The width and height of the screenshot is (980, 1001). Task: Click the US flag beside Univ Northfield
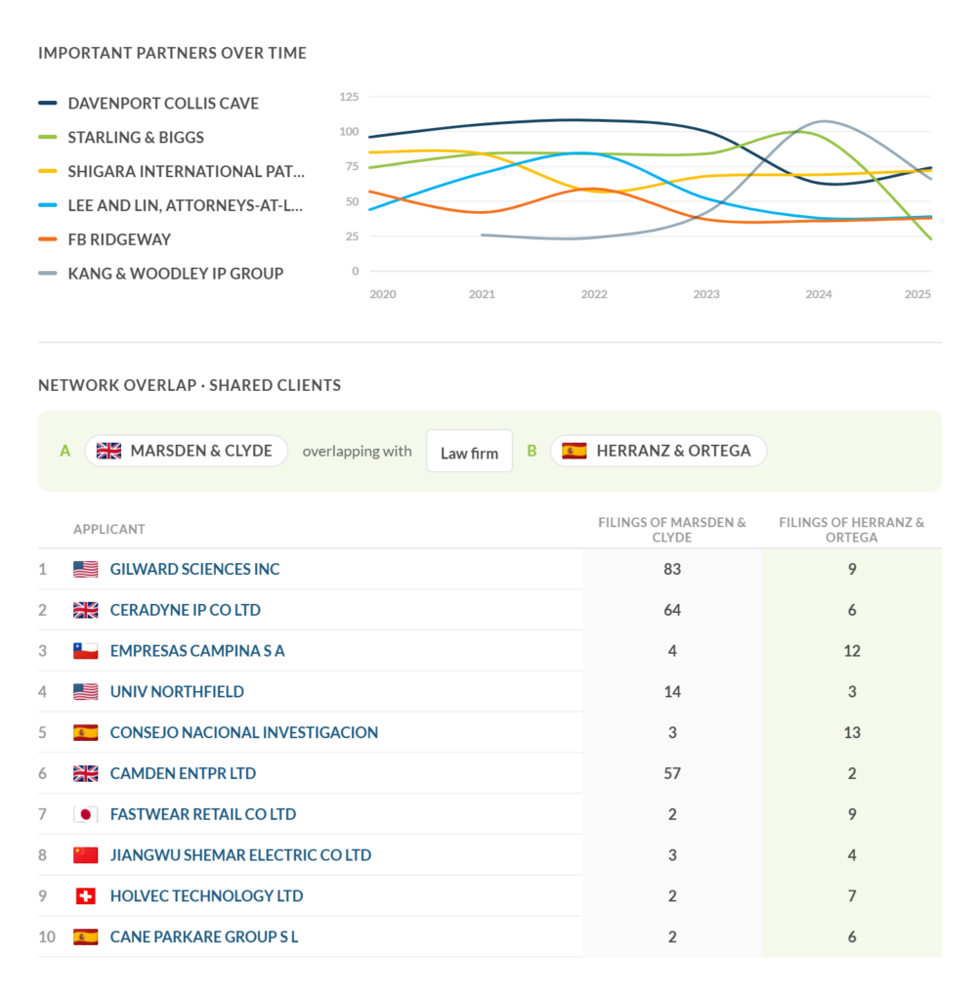86,691
